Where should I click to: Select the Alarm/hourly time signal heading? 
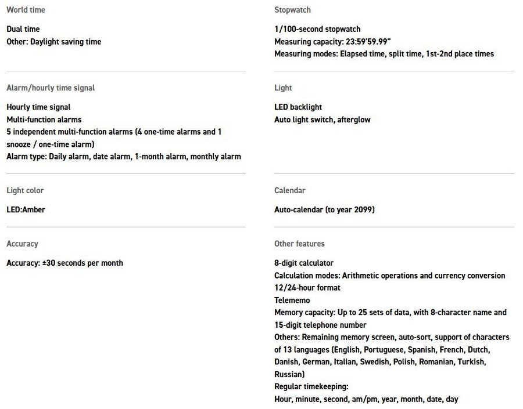pyautogui.click(x=51, y=88)
